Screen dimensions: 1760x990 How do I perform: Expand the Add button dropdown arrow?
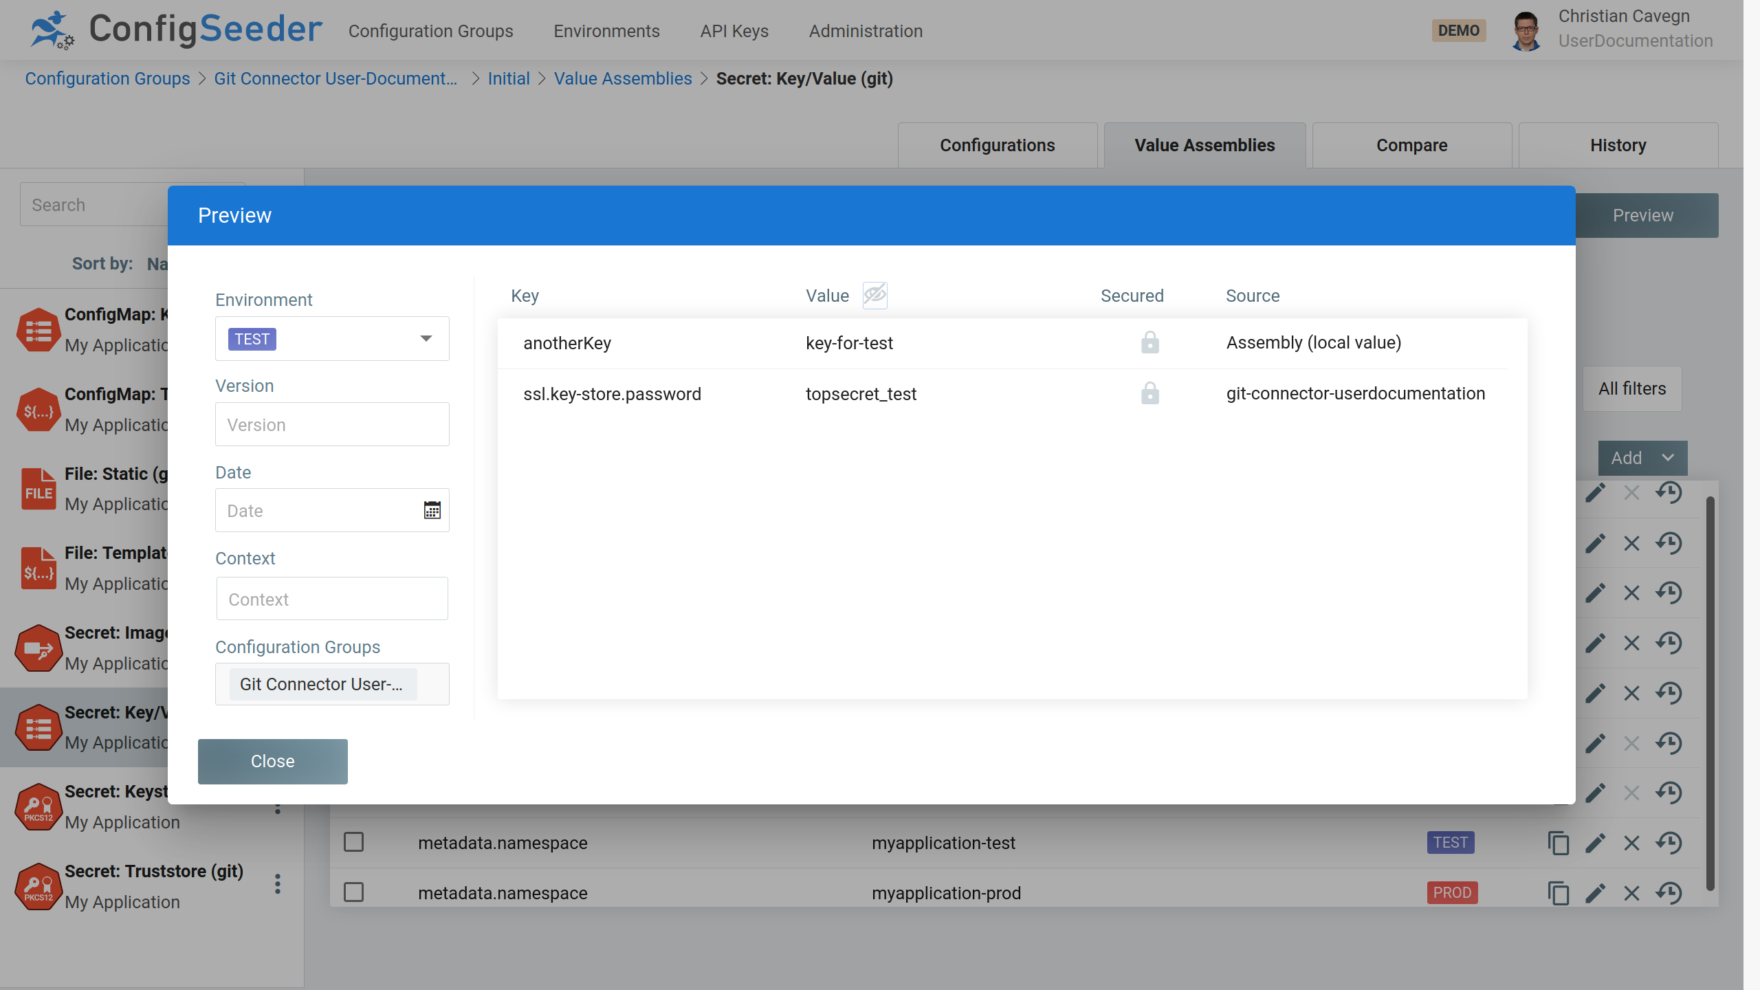pos(1668,458)
